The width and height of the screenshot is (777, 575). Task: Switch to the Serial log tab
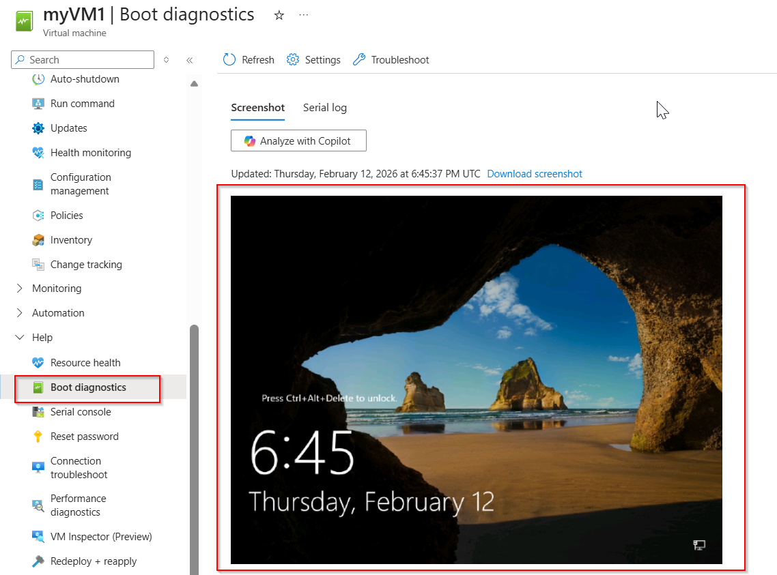[x=325, y=108]
